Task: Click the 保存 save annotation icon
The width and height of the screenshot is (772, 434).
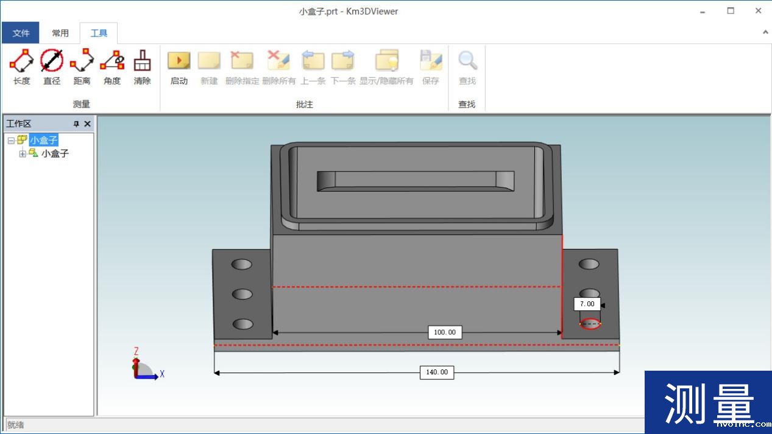Action: (x=431, y=67)
